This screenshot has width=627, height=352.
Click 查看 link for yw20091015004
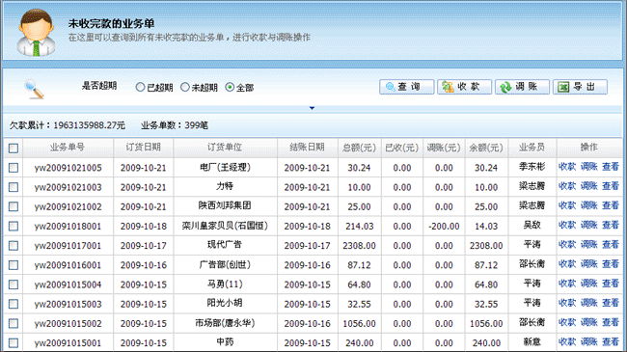[x=611, y=284]
